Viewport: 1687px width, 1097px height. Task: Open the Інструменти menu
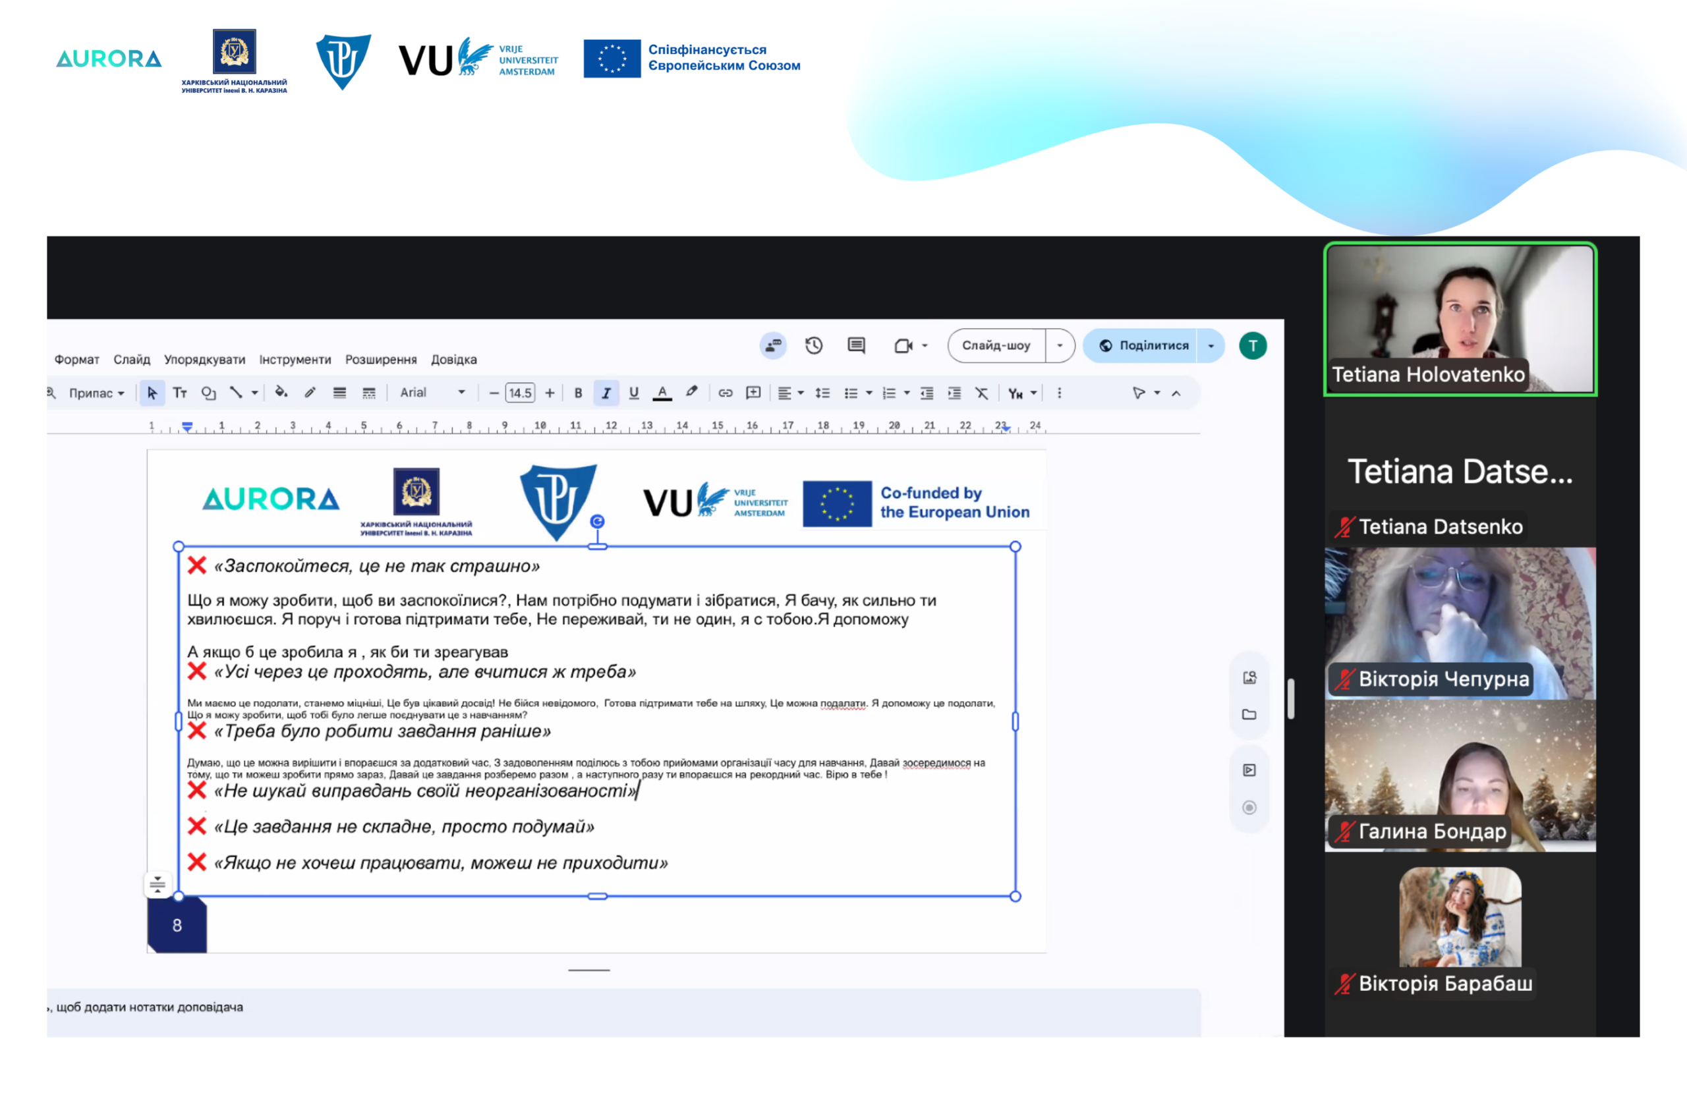(x=295, y=359)
